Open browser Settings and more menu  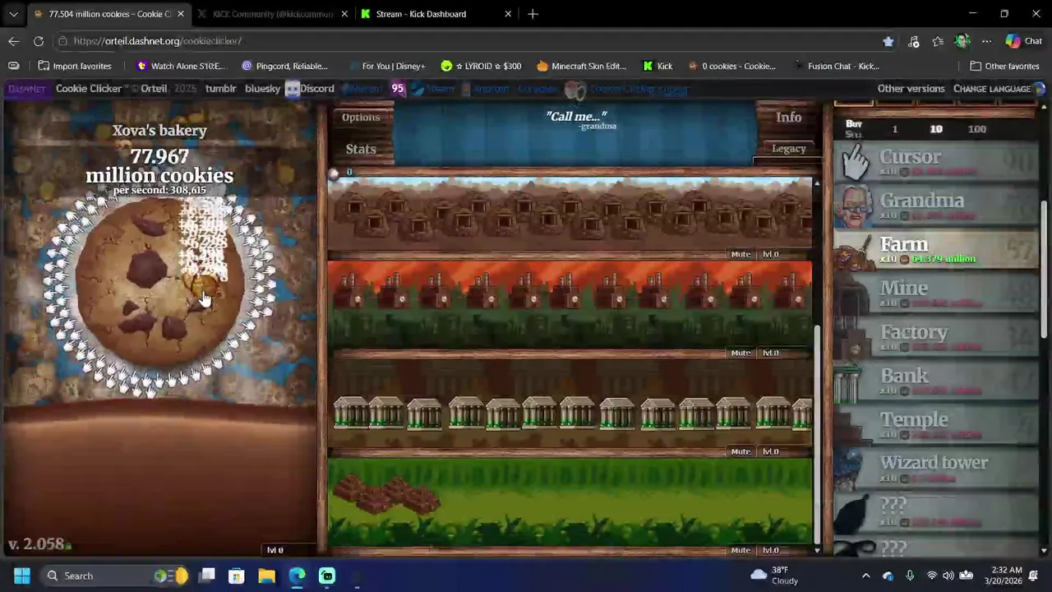tap(986, 41)
